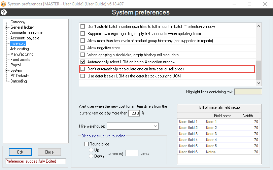Click the Width column header
Image resolution: width=273 pixels, height=170 pixels.
248,116
